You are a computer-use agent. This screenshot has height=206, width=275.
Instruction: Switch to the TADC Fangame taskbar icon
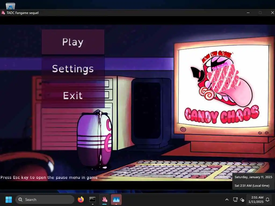104,200
